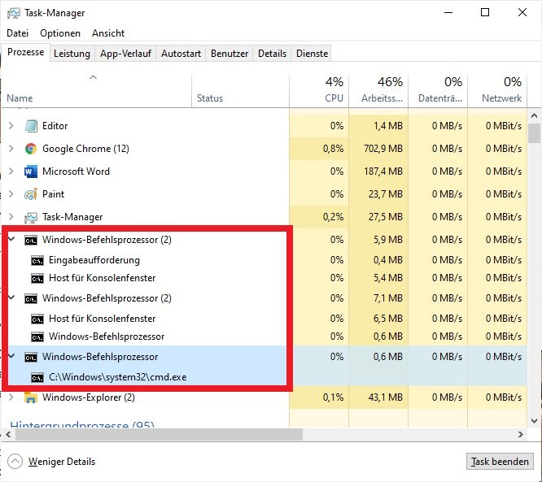Switch to the Leistung tab

(x=72, y=54)
